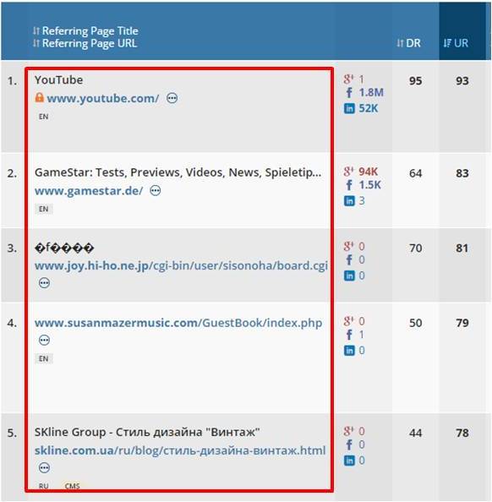This screenshot has height=502, width=492.
Task: Select the SKline Group page title
Action: coord(147,432)
